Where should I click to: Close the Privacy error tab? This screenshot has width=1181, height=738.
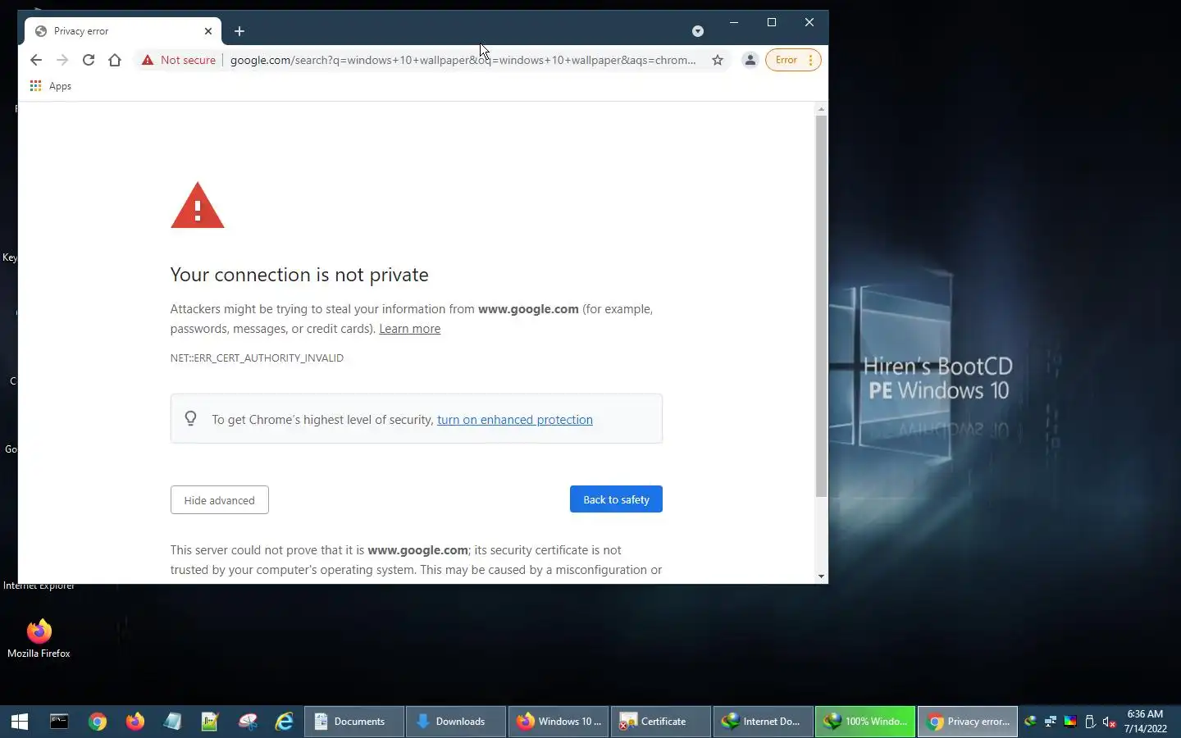(208, 31)
